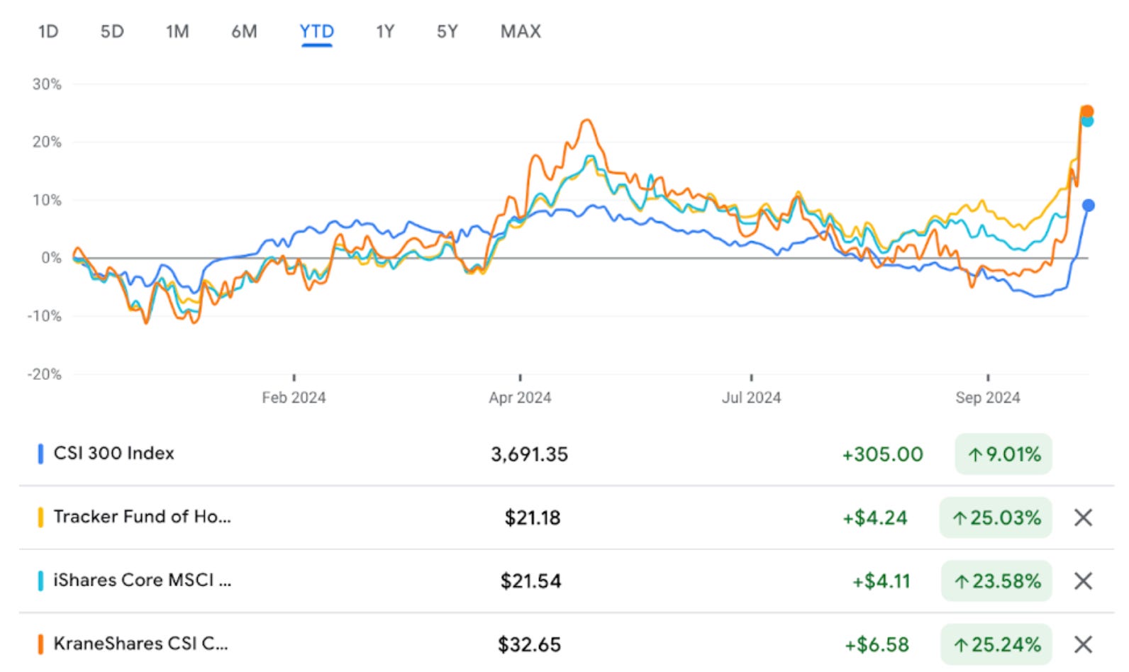Click the 25.03% change badge

pyautogui.click(x=996, y=517)
